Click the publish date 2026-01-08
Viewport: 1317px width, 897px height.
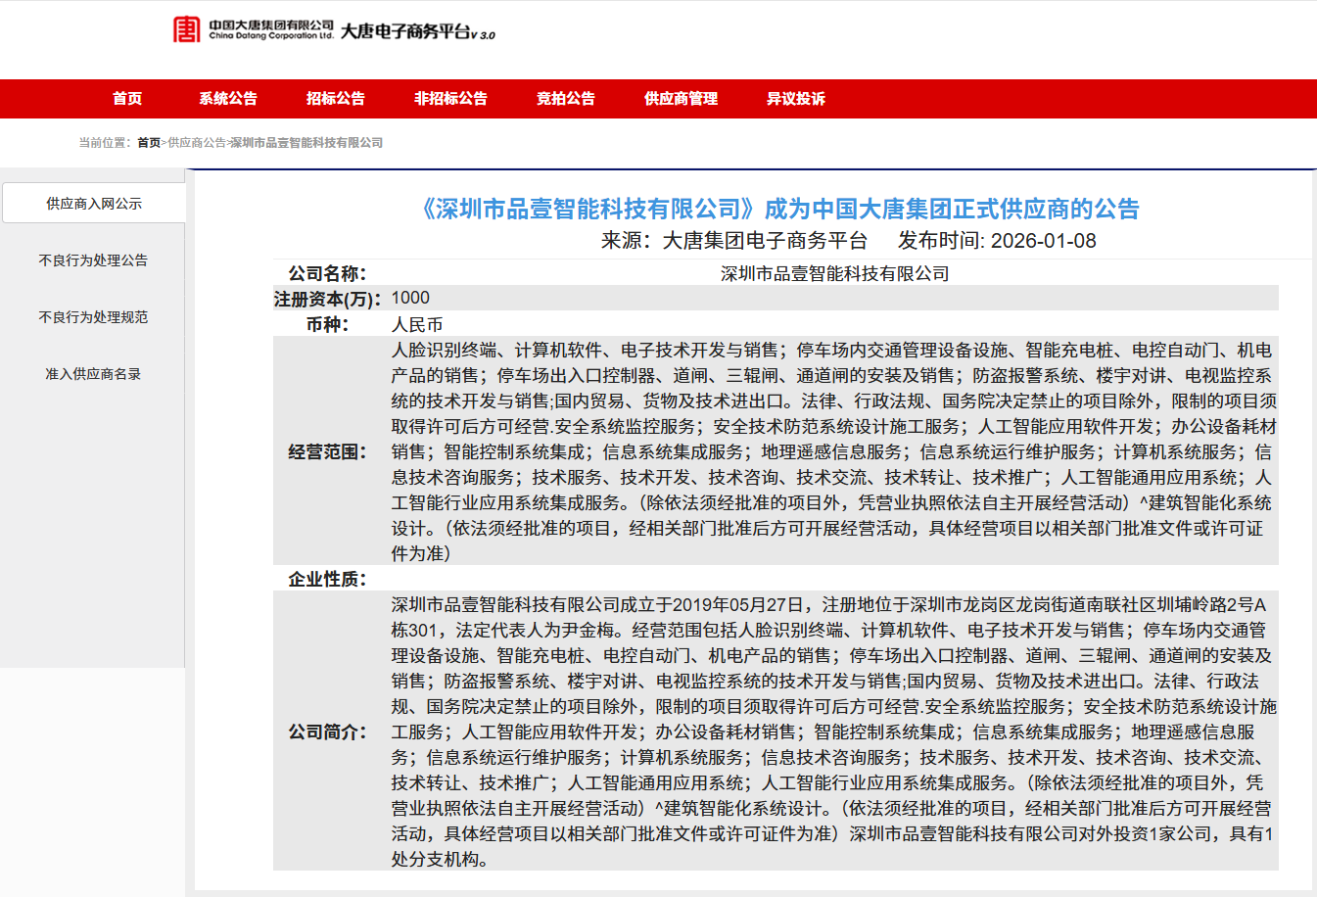coord(1043,241)
